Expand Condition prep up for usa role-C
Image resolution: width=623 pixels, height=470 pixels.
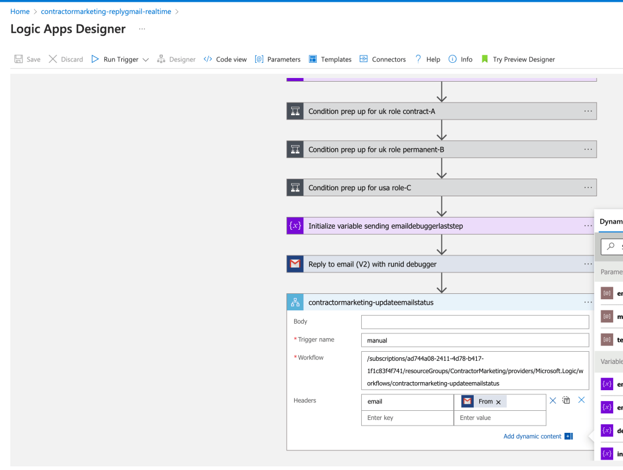tap(442, 188)
